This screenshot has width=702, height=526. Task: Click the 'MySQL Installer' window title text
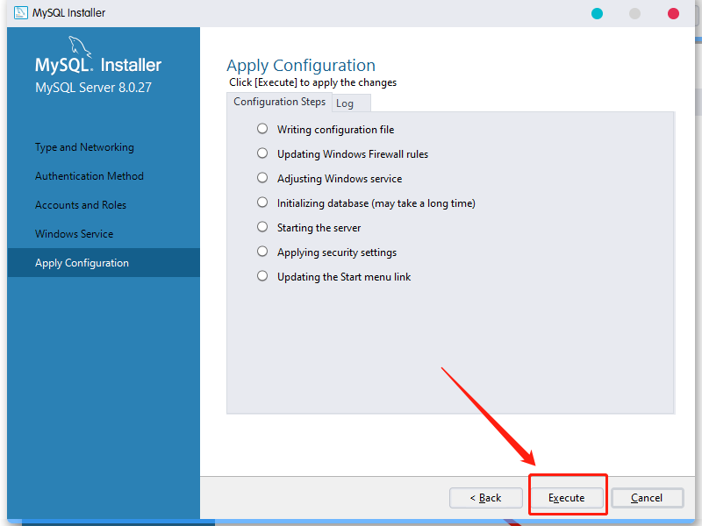pos(69,12)
